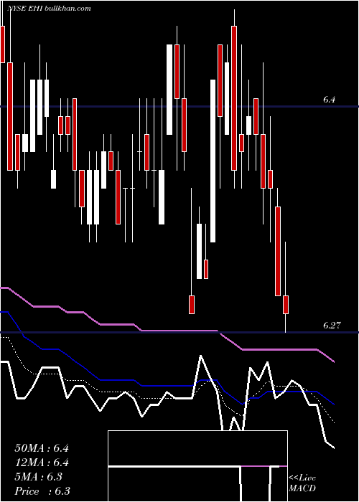Click the 6.4 price level label
359x502 pixels.
(x=329, y=100)
